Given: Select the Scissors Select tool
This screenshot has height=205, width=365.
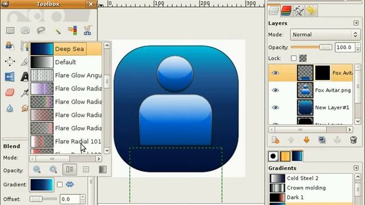Looking at the screenshot, I should click(87, 30).
